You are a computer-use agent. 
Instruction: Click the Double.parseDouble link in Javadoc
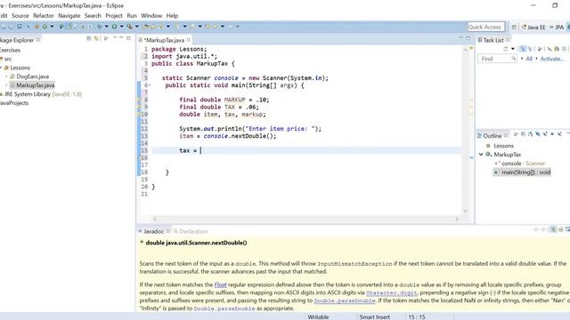tap(345, 300)
